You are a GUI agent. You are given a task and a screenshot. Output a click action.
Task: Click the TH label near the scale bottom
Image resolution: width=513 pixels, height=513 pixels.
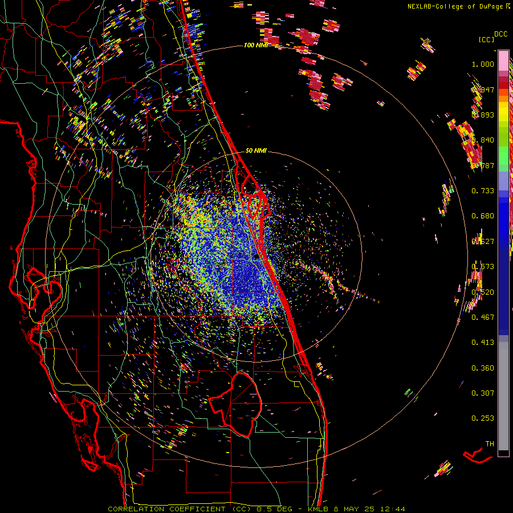(x=490, y=444)
